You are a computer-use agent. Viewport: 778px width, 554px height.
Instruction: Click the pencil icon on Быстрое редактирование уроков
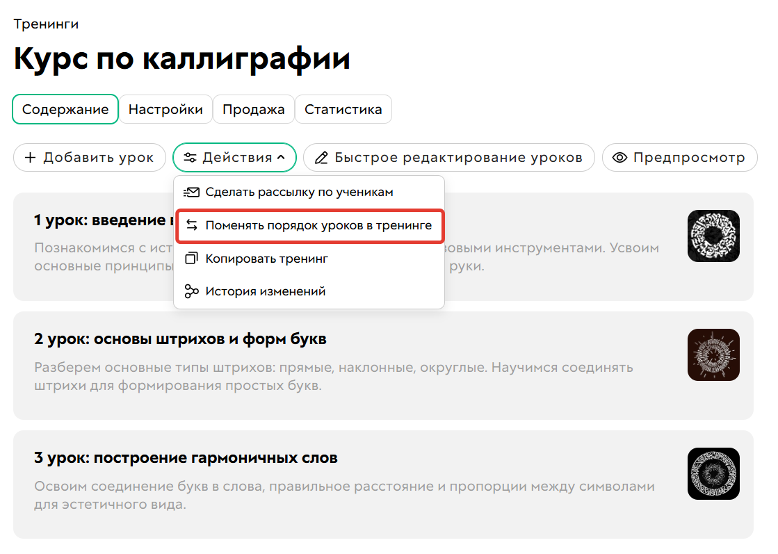click(x=322, y=157)
